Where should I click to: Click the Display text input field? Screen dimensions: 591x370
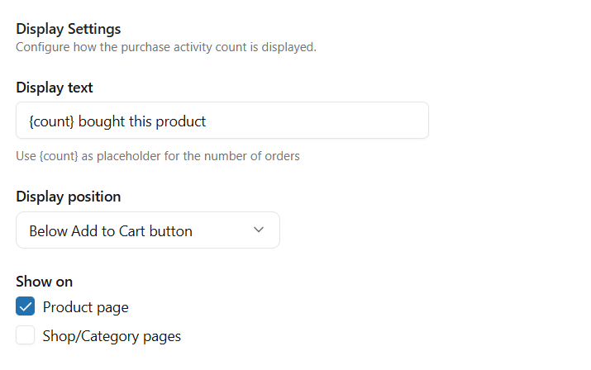tap(222, 121)
